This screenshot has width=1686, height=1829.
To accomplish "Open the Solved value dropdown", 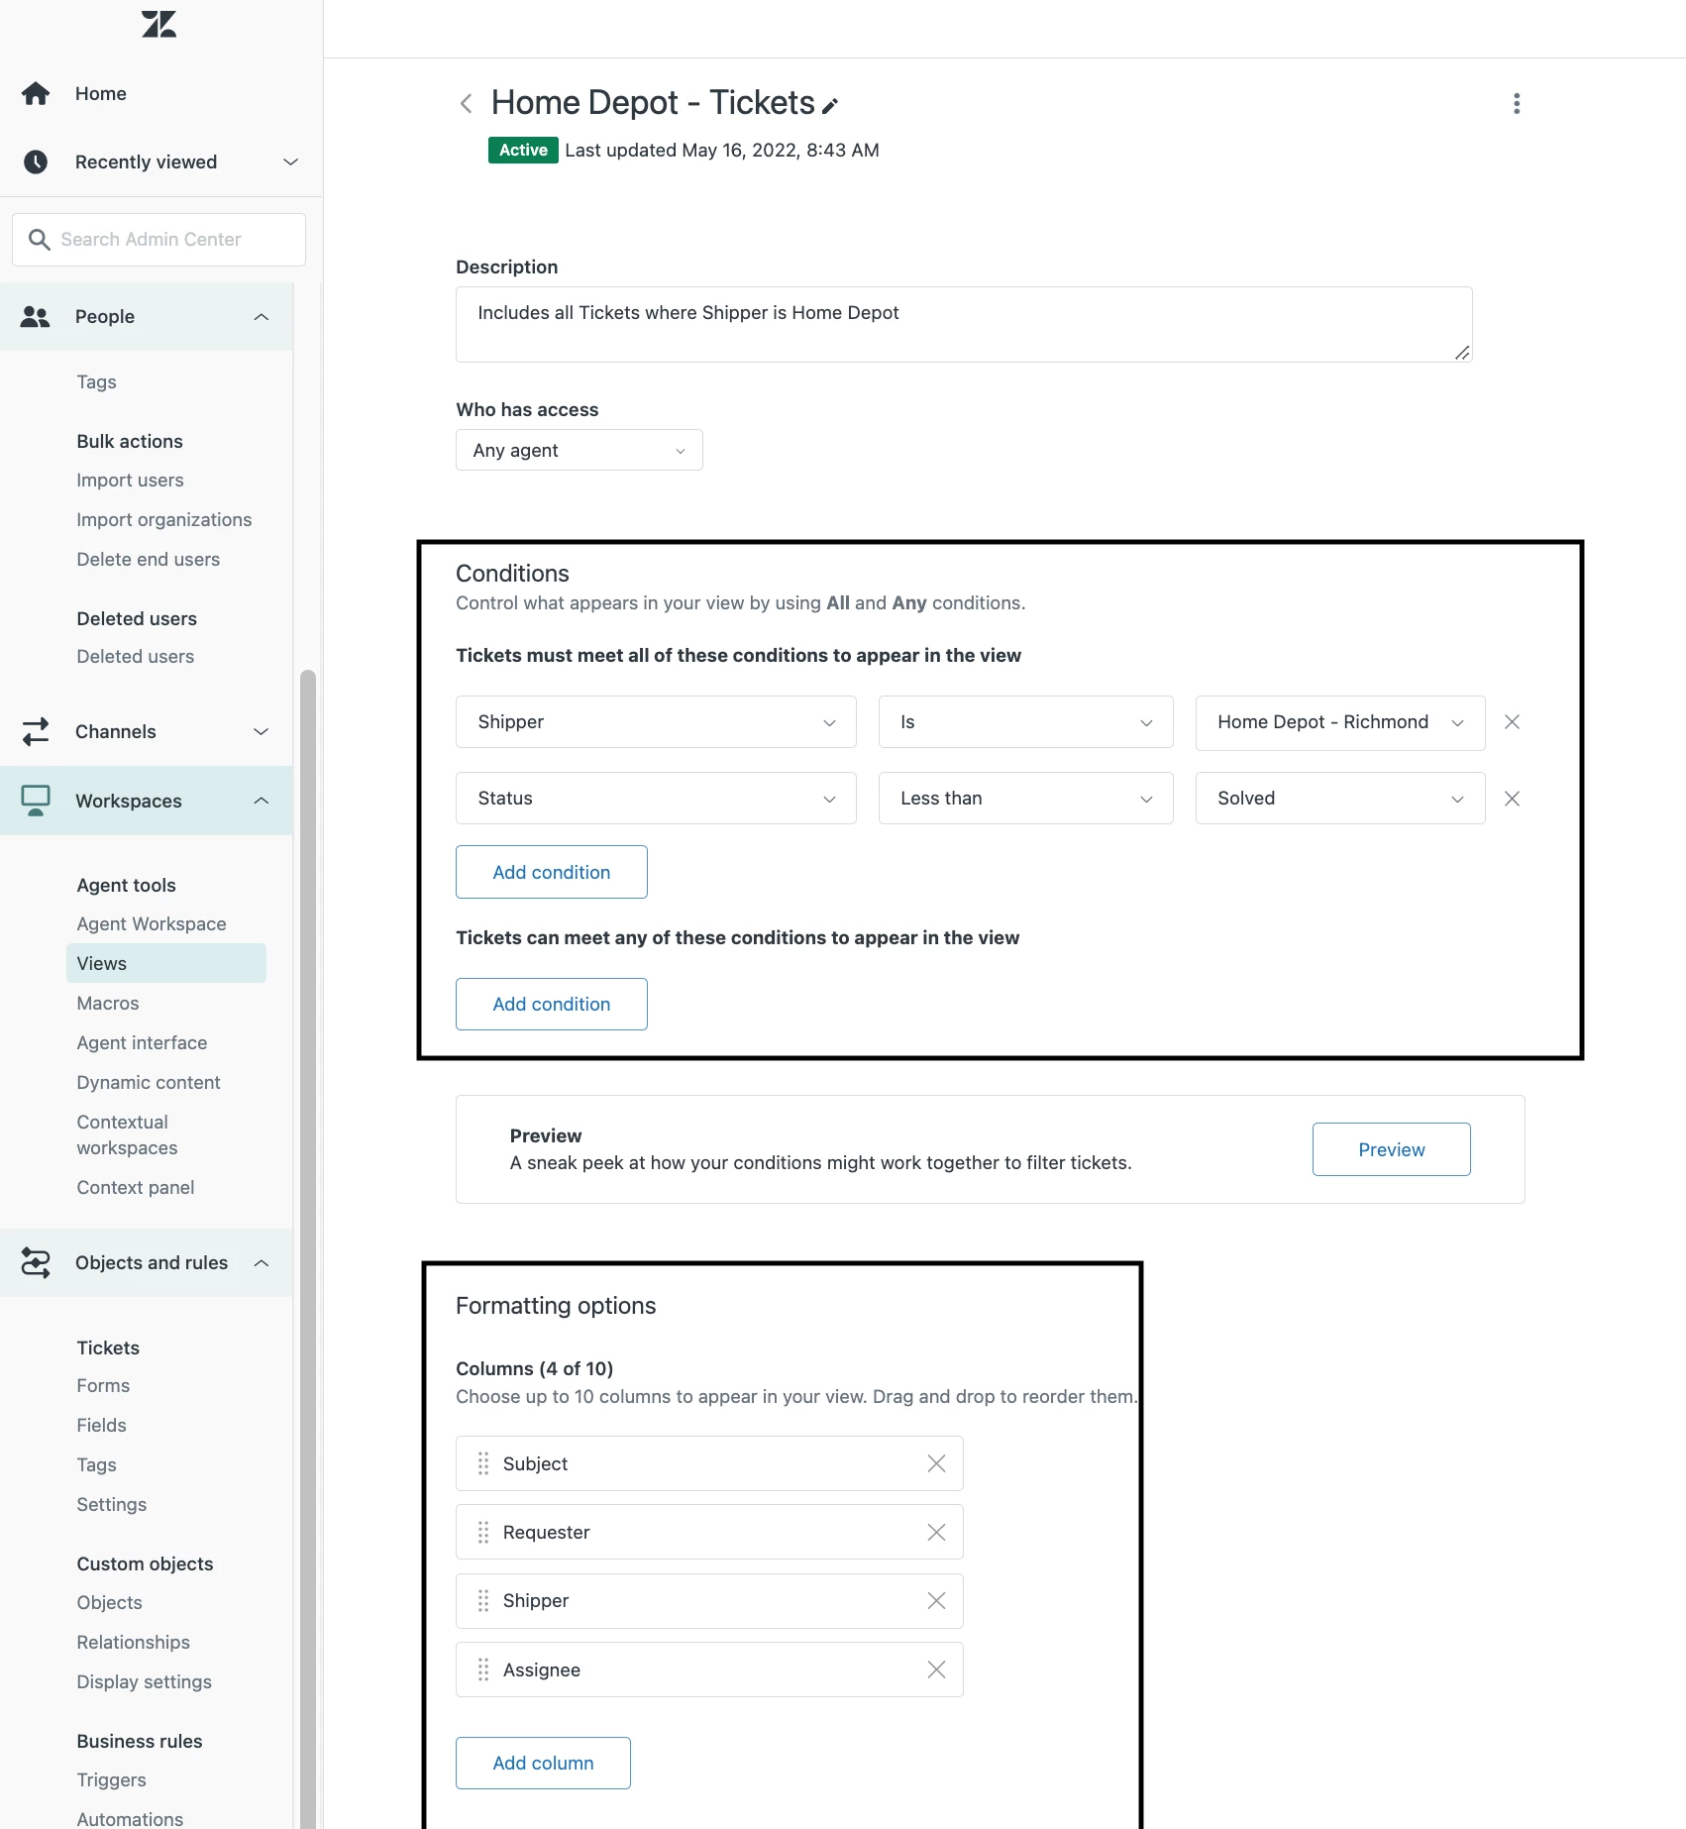I will 1340,798.
